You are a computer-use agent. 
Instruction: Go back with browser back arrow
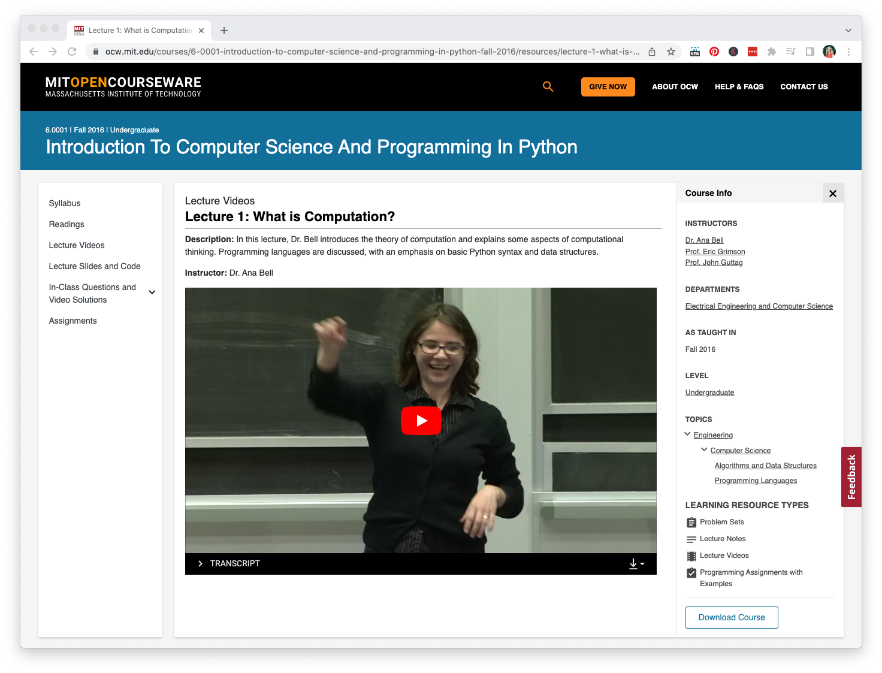pos(34,52)
